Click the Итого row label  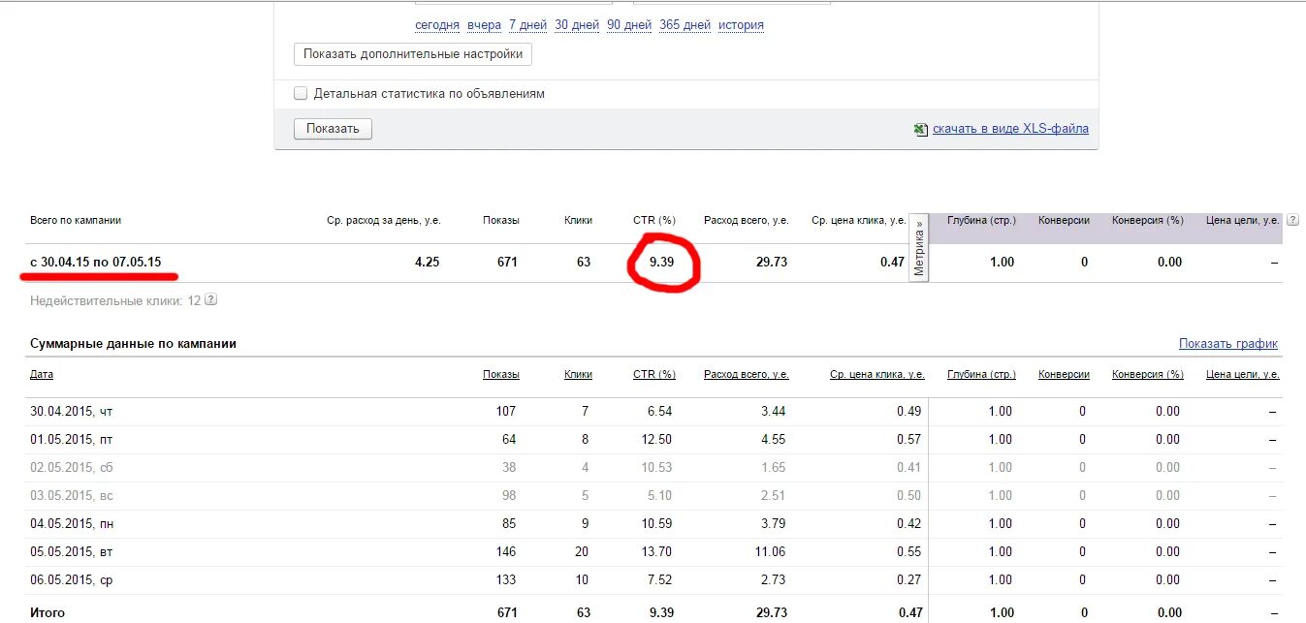tap(48, 612)
